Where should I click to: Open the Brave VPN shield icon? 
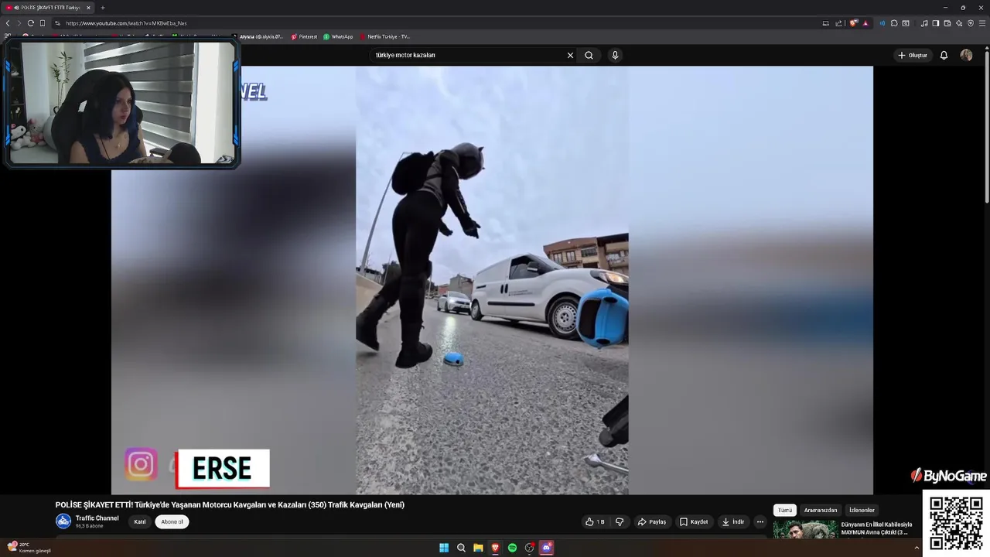tap(971, 23)
